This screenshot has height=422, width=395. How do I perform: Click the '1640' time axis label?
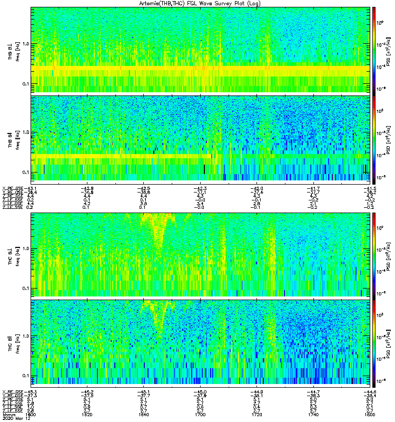144,415
